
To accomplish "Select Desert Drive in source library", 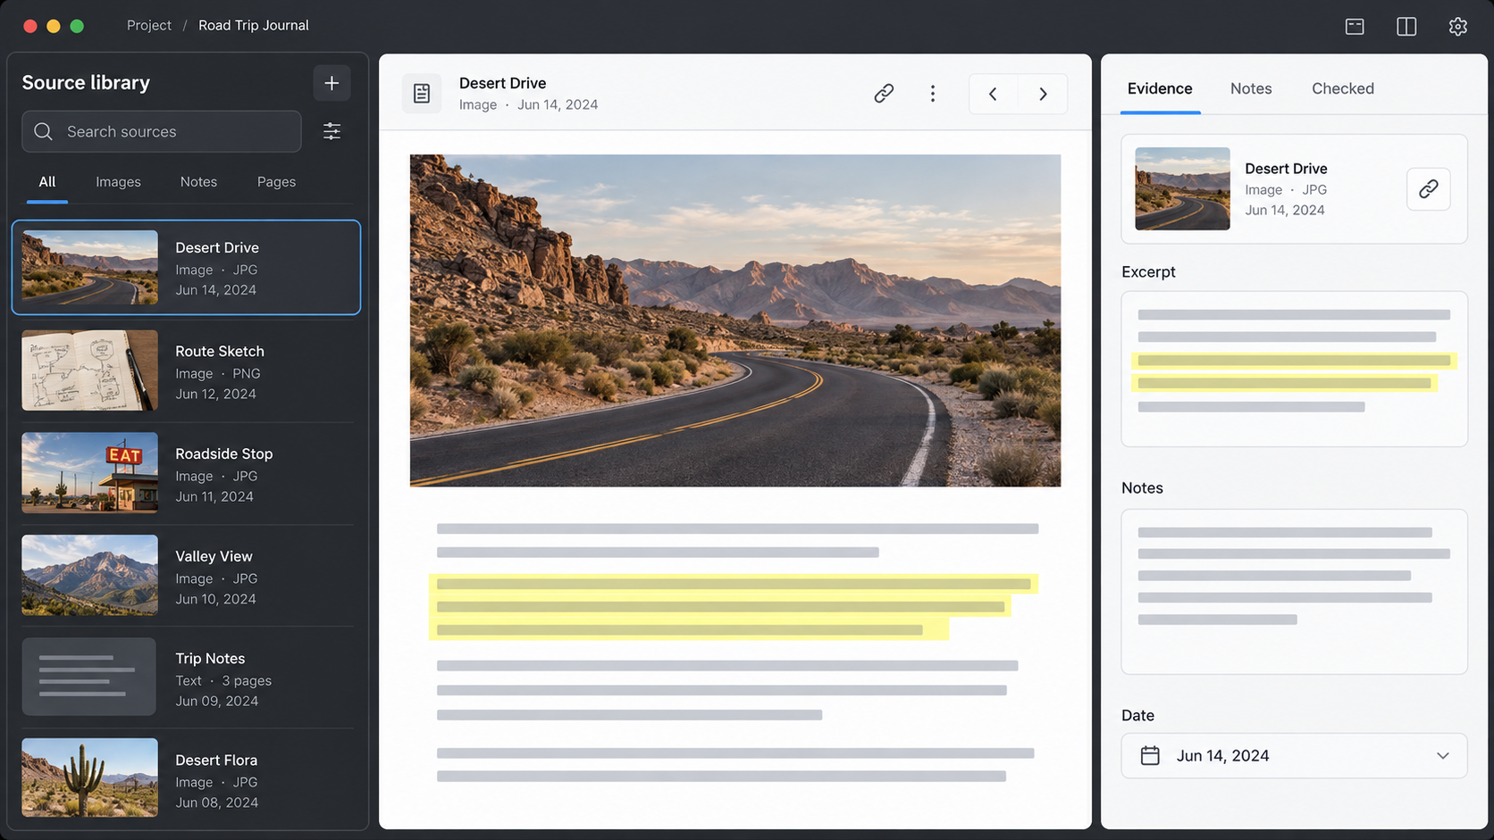I will (x=186, y=267).
